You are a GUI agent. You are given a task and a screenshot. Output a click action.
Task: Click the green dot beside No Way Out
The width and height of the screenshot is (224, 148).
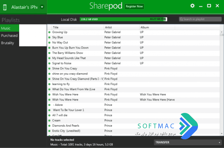click(x=49, y=42)
